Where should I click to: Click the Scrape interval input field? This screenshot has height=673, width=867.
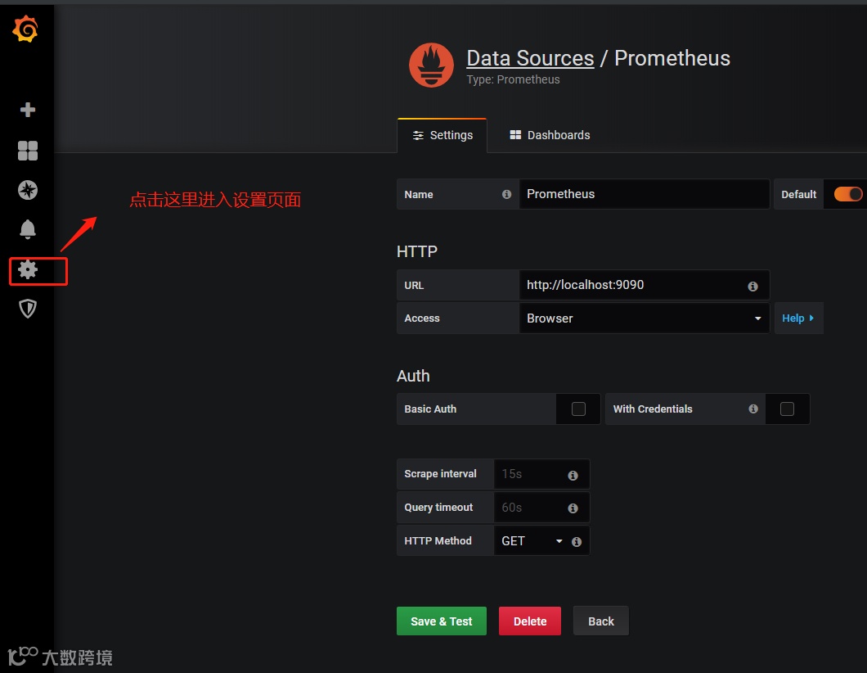pyautogui.click(x=541, y=474)
